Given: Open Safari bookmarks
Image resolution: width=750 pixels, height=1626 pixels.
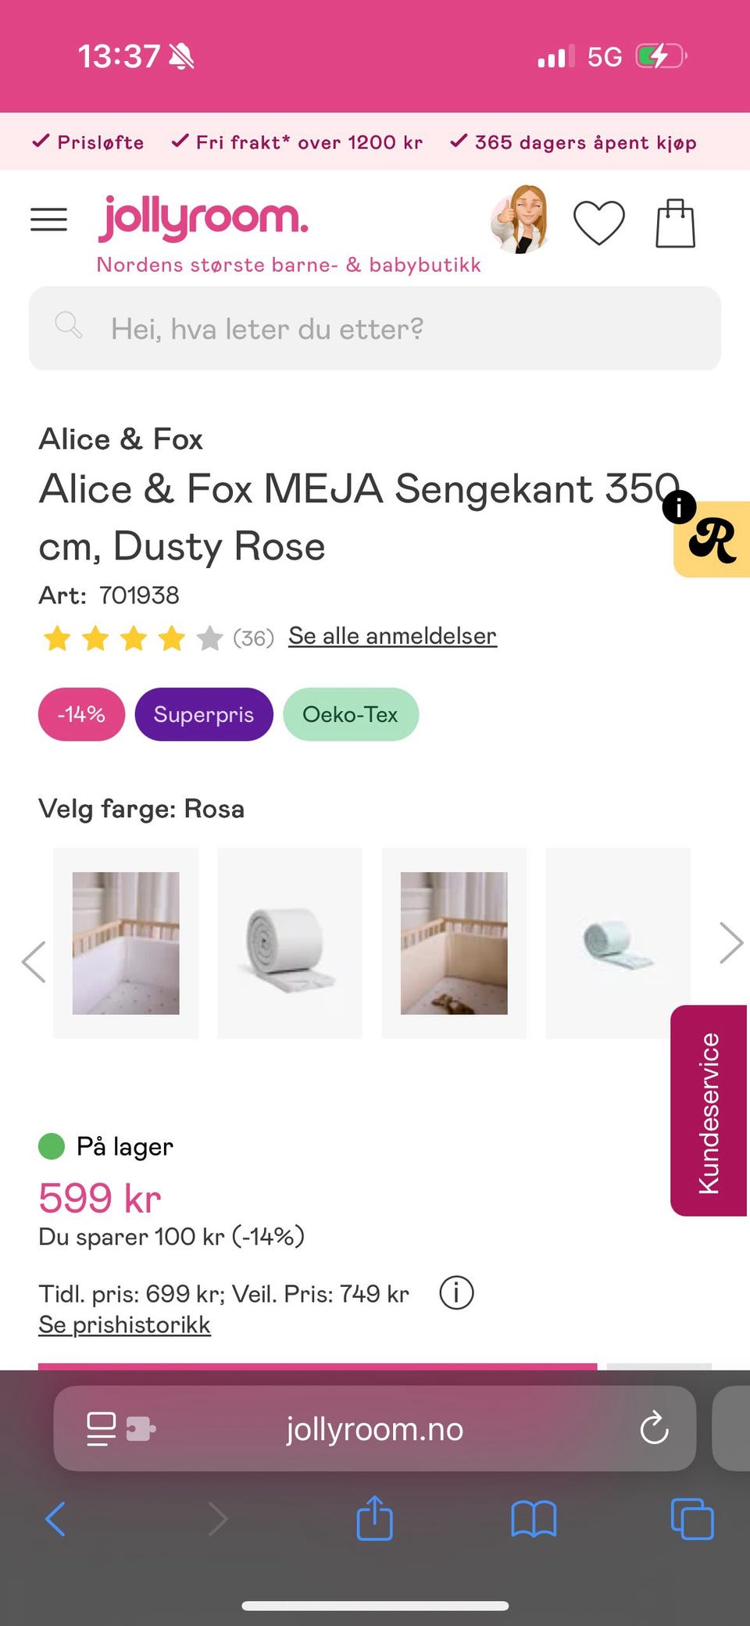Looking at the screenshot, I should click(534, 1520).
